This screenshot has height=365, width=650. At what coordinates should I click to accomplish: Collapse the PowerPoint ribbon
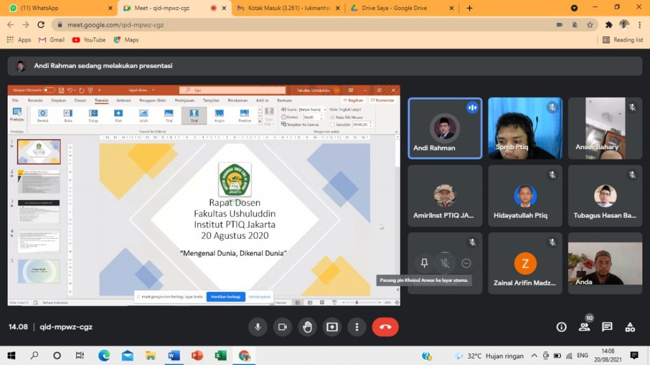click(x=396, y=131)
